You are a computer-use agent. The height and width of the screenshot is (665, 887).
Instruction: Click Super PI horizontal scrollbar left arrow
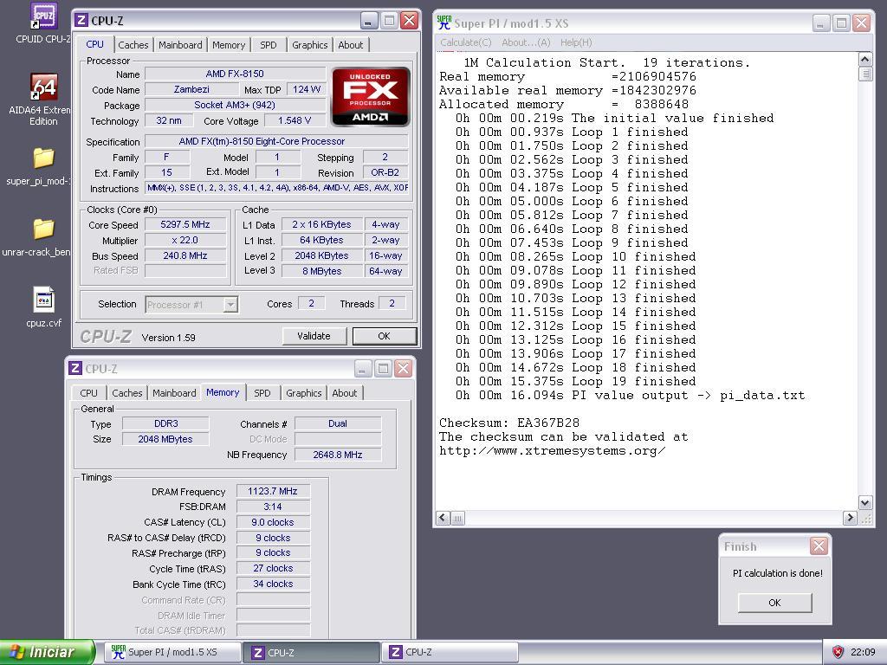[x=443, y=518]
